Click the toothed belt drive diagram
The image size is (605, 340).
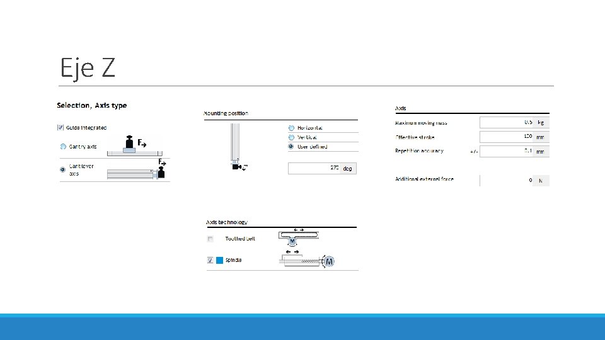point(299,237)
